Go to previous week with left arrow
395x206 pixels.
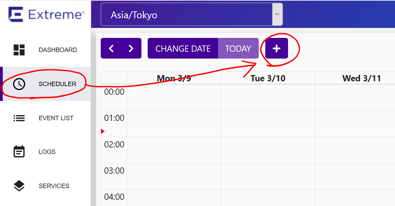pos(111,48)
